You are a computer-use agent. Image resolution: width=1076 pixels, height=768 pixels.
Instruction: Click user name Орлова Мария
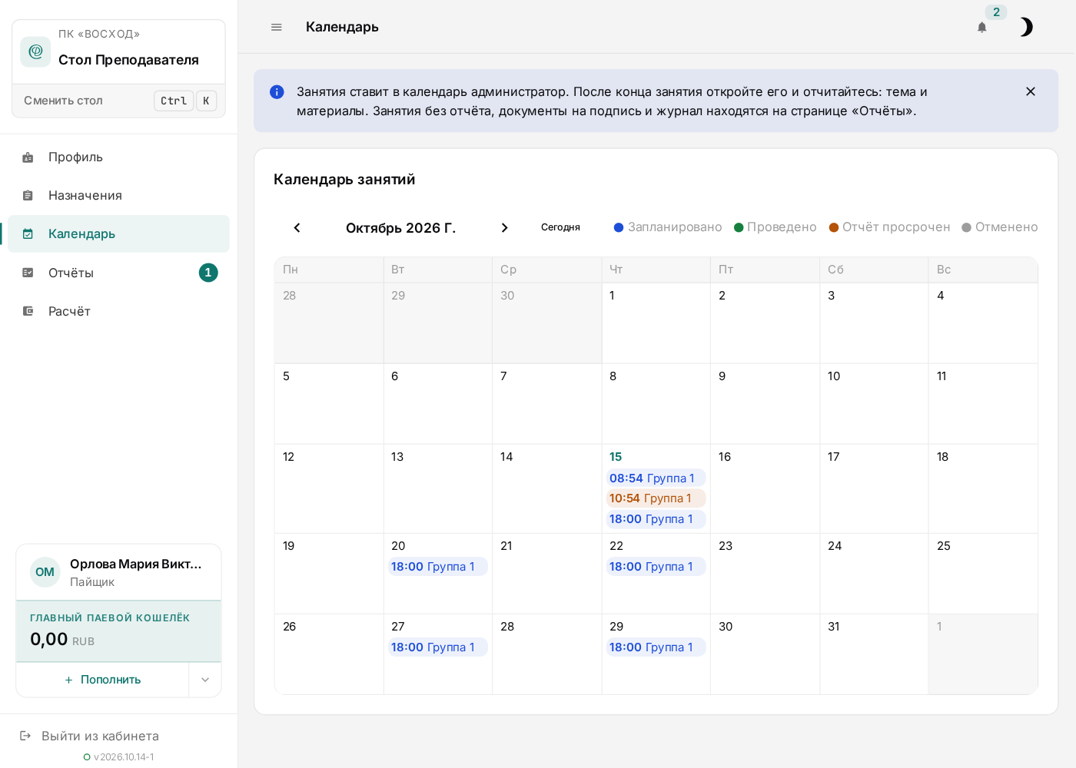coord(136,564)
